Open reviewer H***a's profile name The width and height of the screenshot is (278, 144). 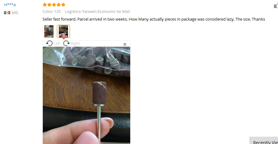coord(10,5)
